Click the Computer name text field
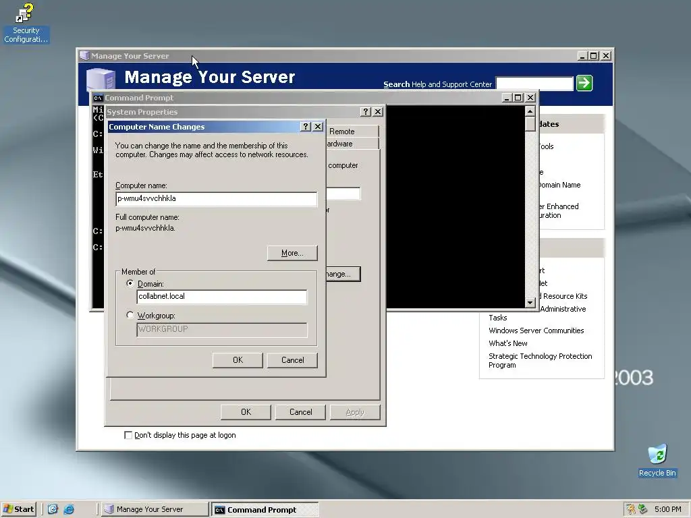This screenshot has height=518, width=691. click(x=217, y=199)
